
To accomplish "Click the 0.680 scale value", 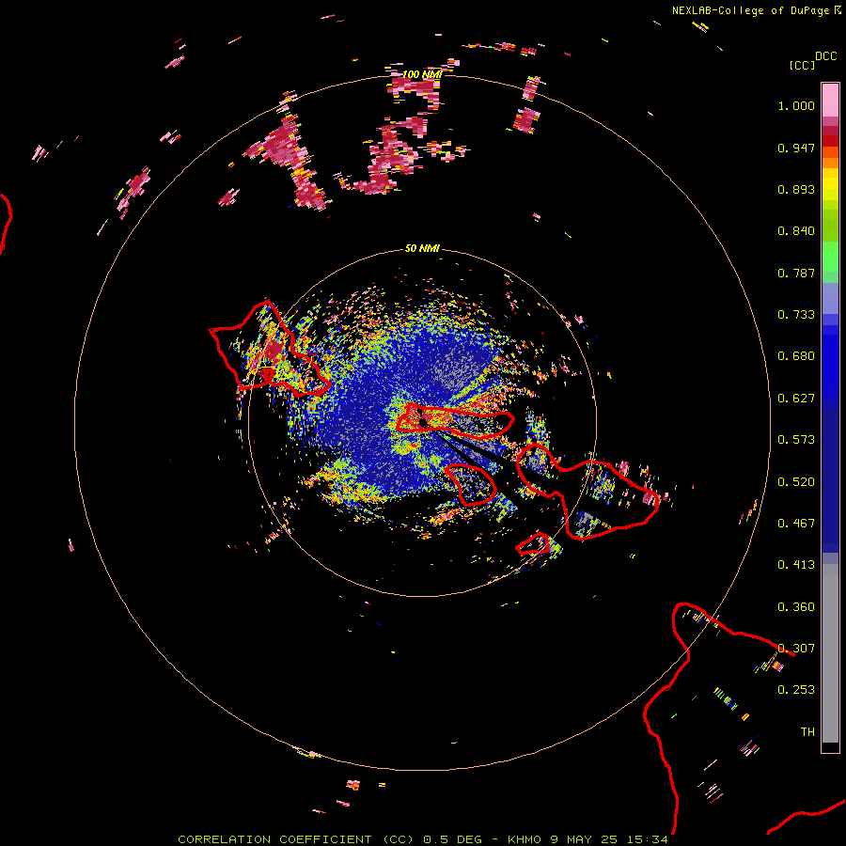I will [x=796, y=356].
